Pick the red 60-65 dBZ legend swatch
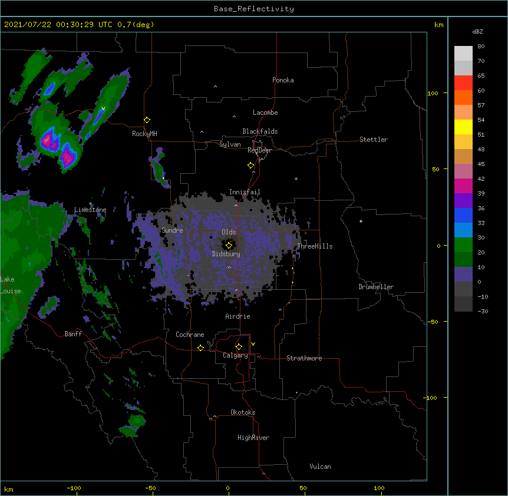This screenshot has width=508, height=496. pyautogui.click(x=463, y=83)
